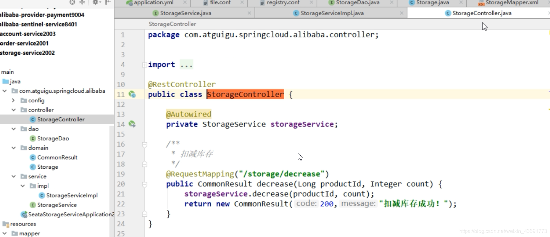Select the order-service2001 module
This screenshot has width=550, height=237.
(24, 43)
